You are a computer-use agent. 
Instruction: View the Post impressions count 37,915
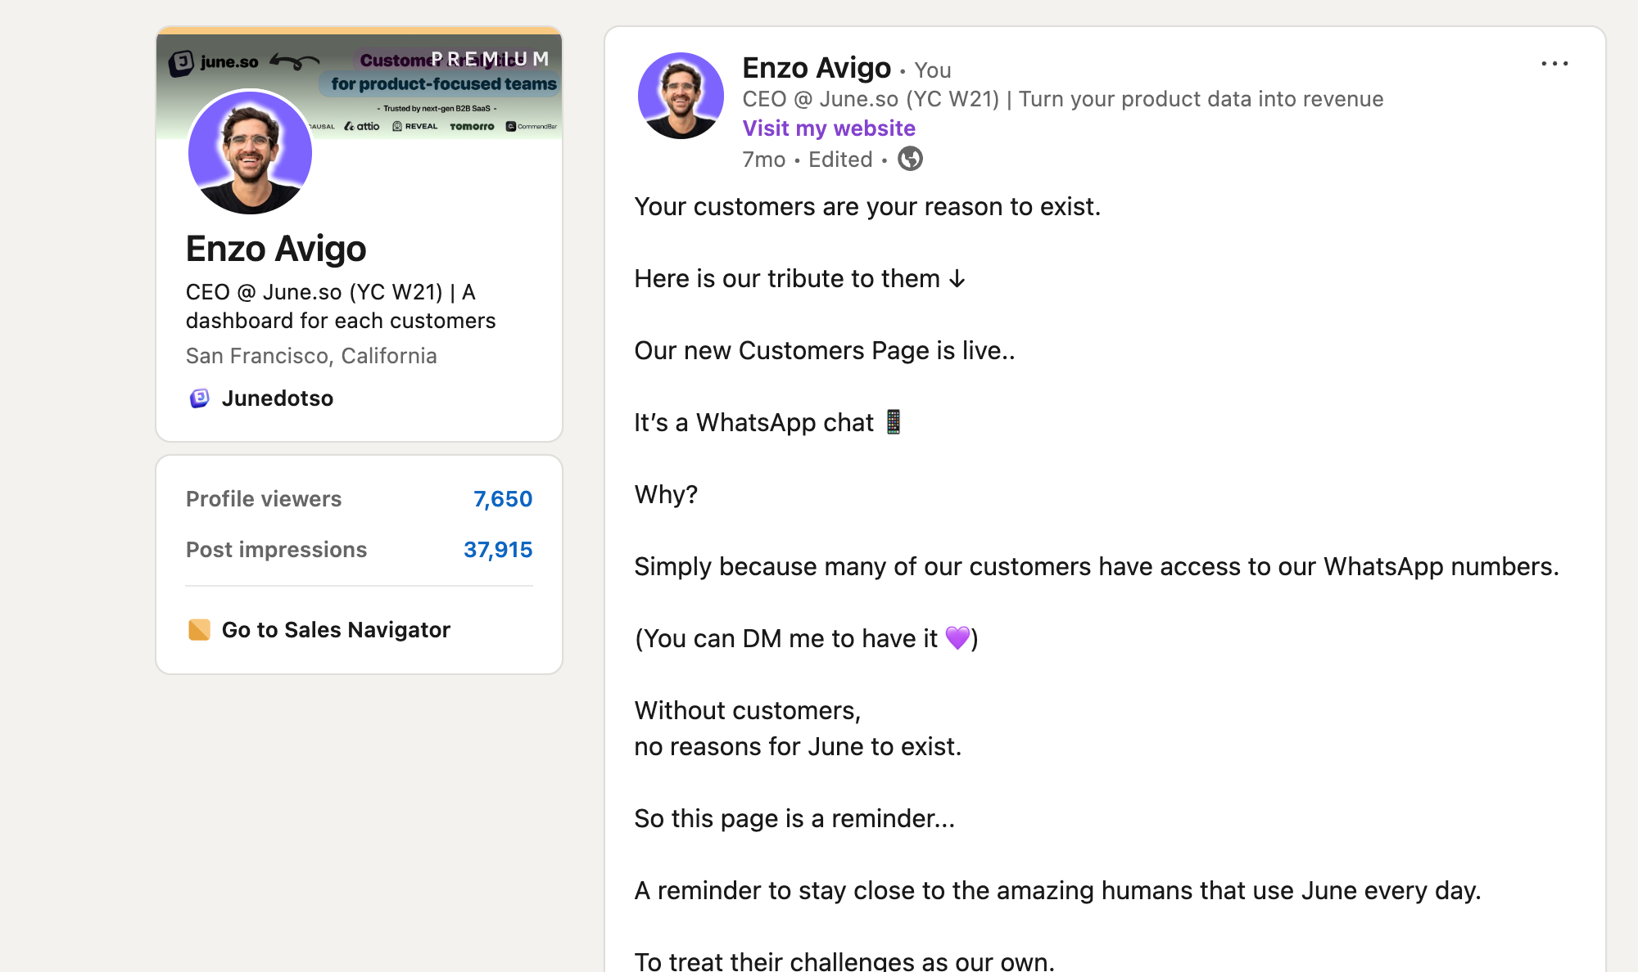[498, 550]
